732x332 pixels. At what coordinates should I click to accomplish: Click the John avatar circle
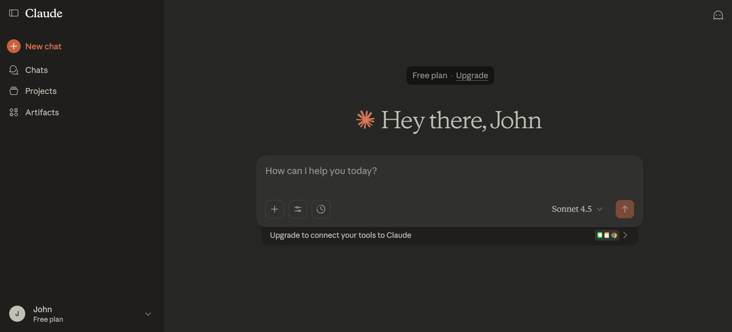(x=17, y=314)
